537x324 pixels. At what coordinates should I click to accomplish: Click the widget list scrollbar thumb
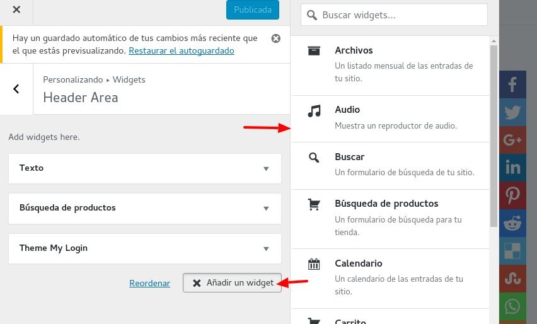[x=494, y=136]
